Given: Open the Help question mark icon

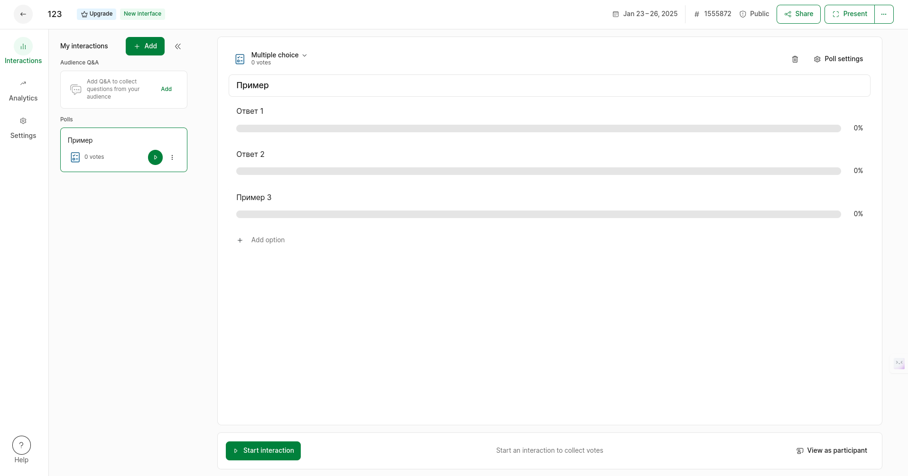Looking at the screenshot, I should pyautogui.click(x=21, y=446).
